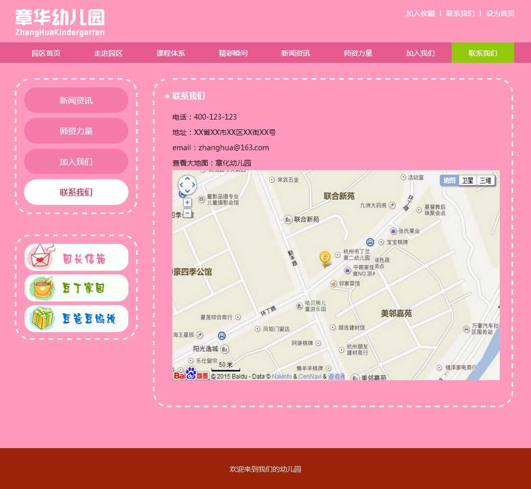The image size is (531, 489).
Task: Click the map zoom out minus button
Action: click(187, 213)
